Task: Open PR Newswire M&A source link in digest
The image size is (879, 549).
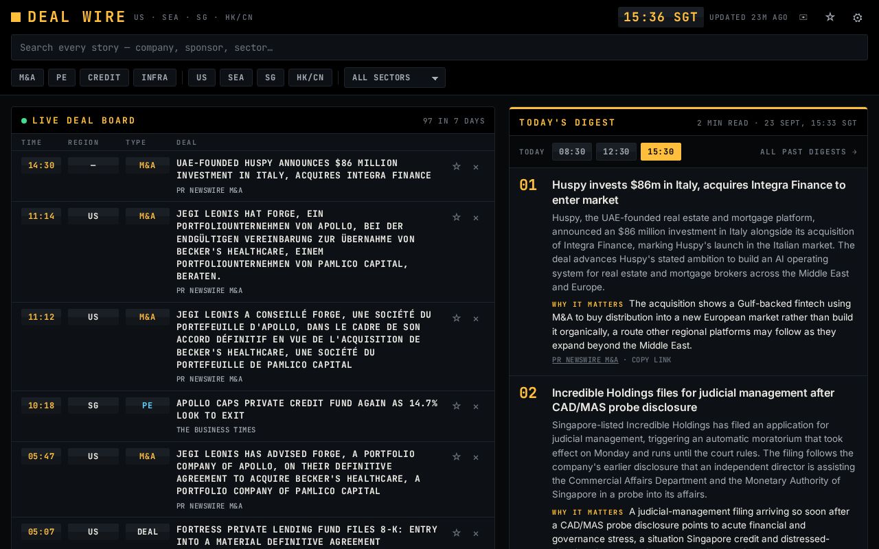Action: [585, 360]
